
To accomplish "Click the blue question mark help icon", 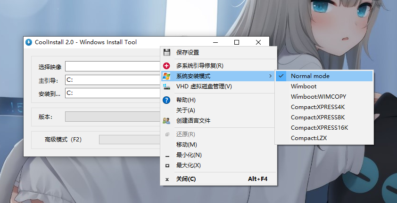I will (x=166, y=100).
